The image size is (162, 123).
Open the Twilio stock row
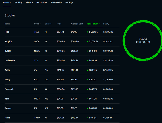[x=62, y=118]
